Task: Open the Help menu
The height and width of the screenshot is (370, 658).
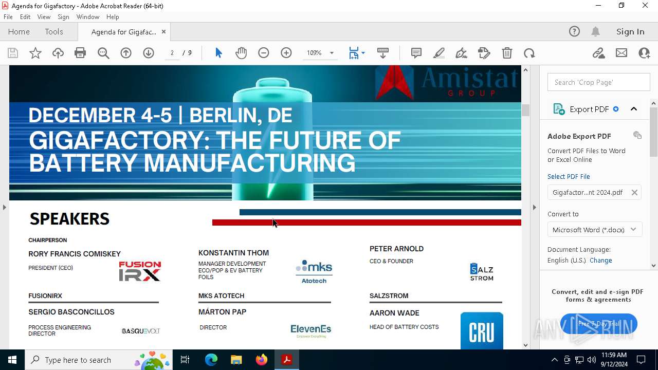Action: click(x=113, y=17)
